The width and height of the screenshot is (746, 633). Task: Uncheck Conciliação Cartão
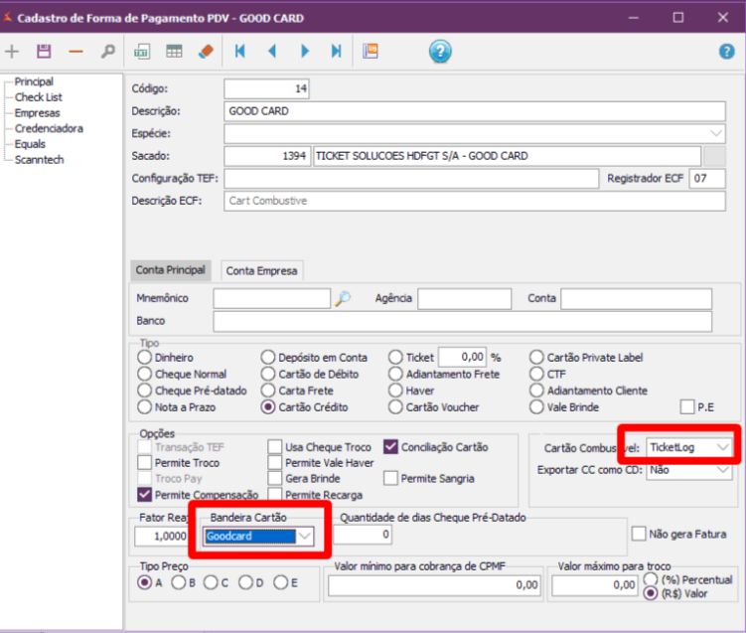click(x=390, y=447)
